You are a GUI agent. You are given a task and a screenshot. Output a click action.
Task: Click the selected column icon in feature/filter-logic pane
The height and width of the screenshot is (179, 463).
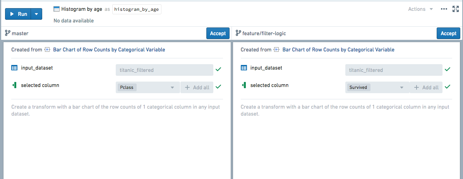click(244, 85)
